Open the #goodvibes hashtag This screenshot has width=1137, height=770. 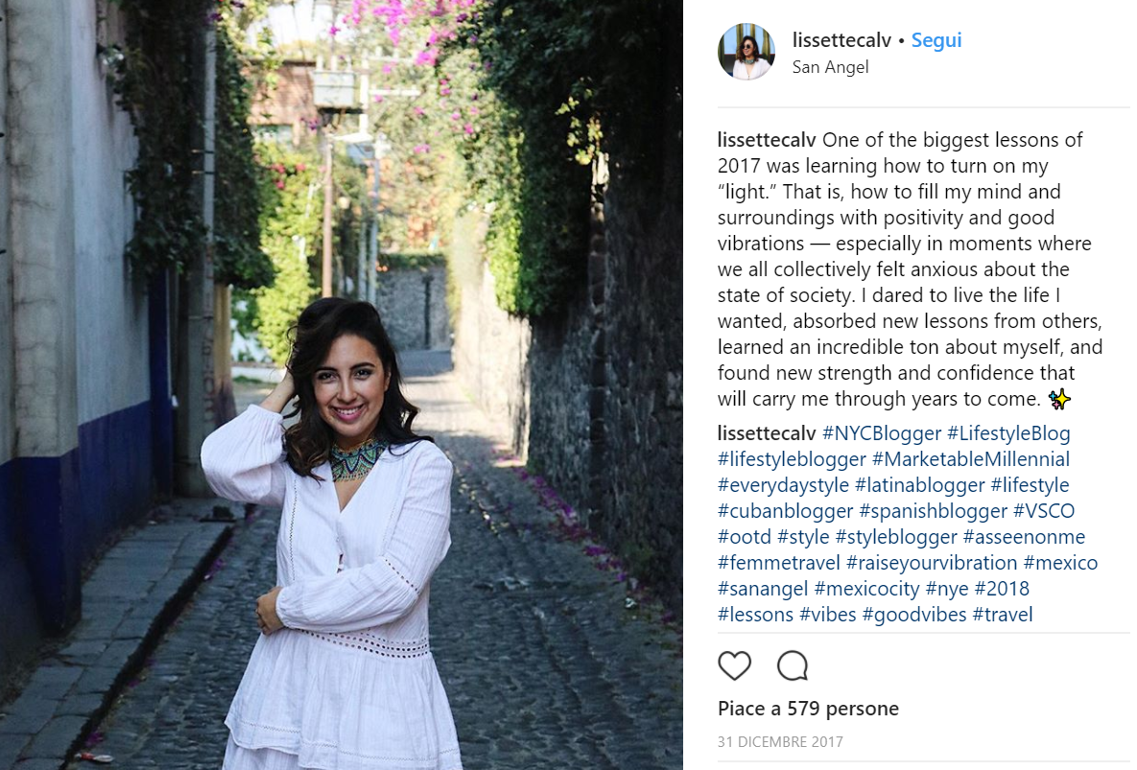point(913,615)
